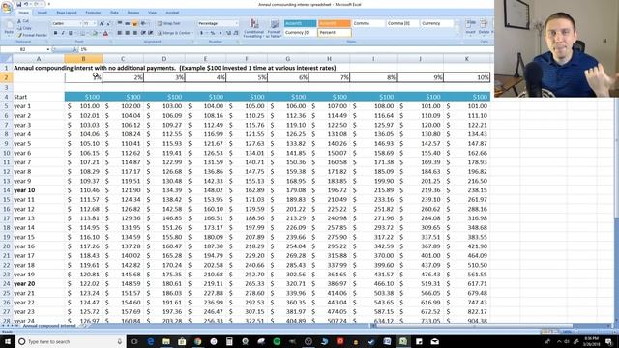Apply the Currency cell style
The width and height of the screenshot is (619, 348).
[x=436, y=23]
